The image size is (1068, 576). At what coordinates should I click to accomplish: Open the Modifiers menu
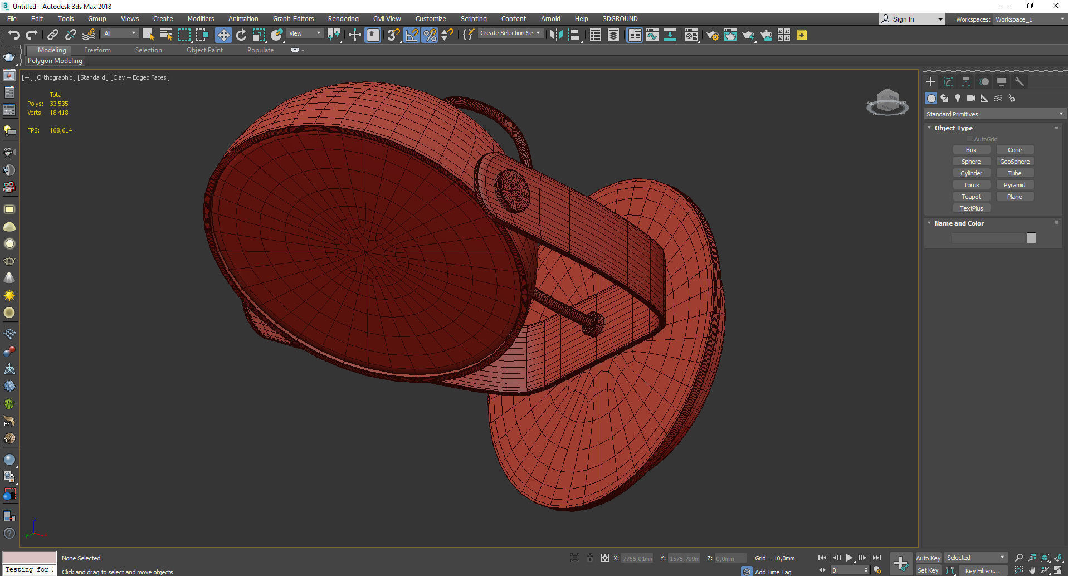(201, 19)
